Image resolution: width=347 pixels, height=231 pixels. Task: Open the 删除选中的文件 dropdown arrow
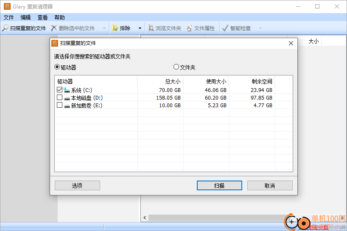tap(104, 28)
